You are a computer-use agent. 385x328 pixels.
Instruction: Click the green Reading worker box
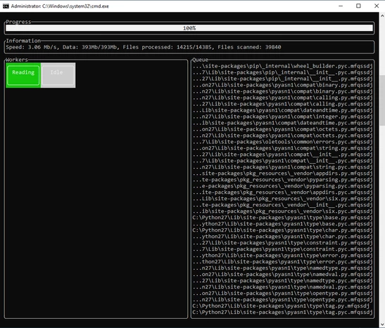(23, 75)
